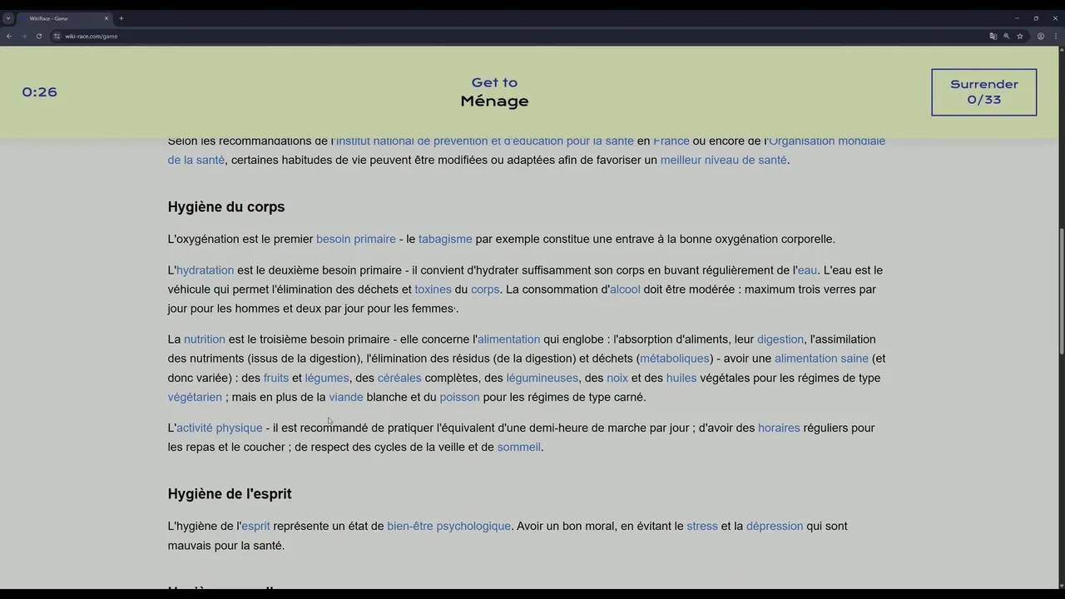Open the site information icon
This screenshot has height=599, width=1065.
point(57,36)
